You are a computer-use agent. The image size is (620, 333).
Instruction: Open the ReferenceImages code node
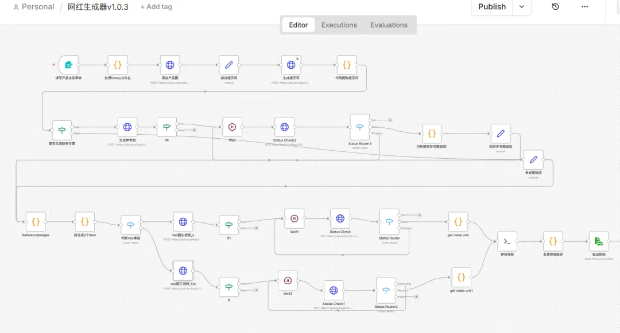pyautogui.click(x=36, y=221)
